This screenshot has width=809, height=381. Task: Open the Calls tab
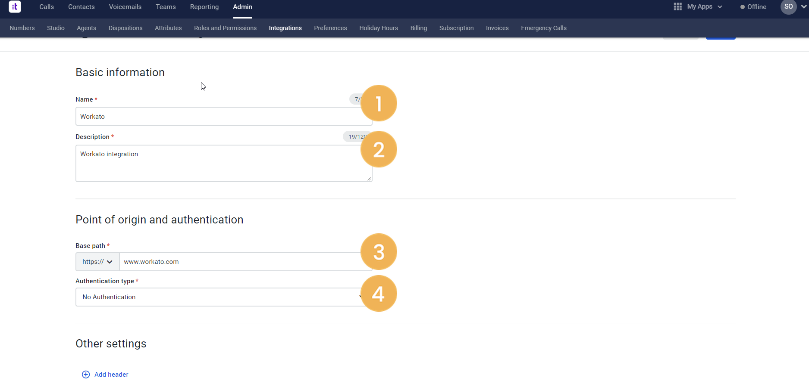47,7
